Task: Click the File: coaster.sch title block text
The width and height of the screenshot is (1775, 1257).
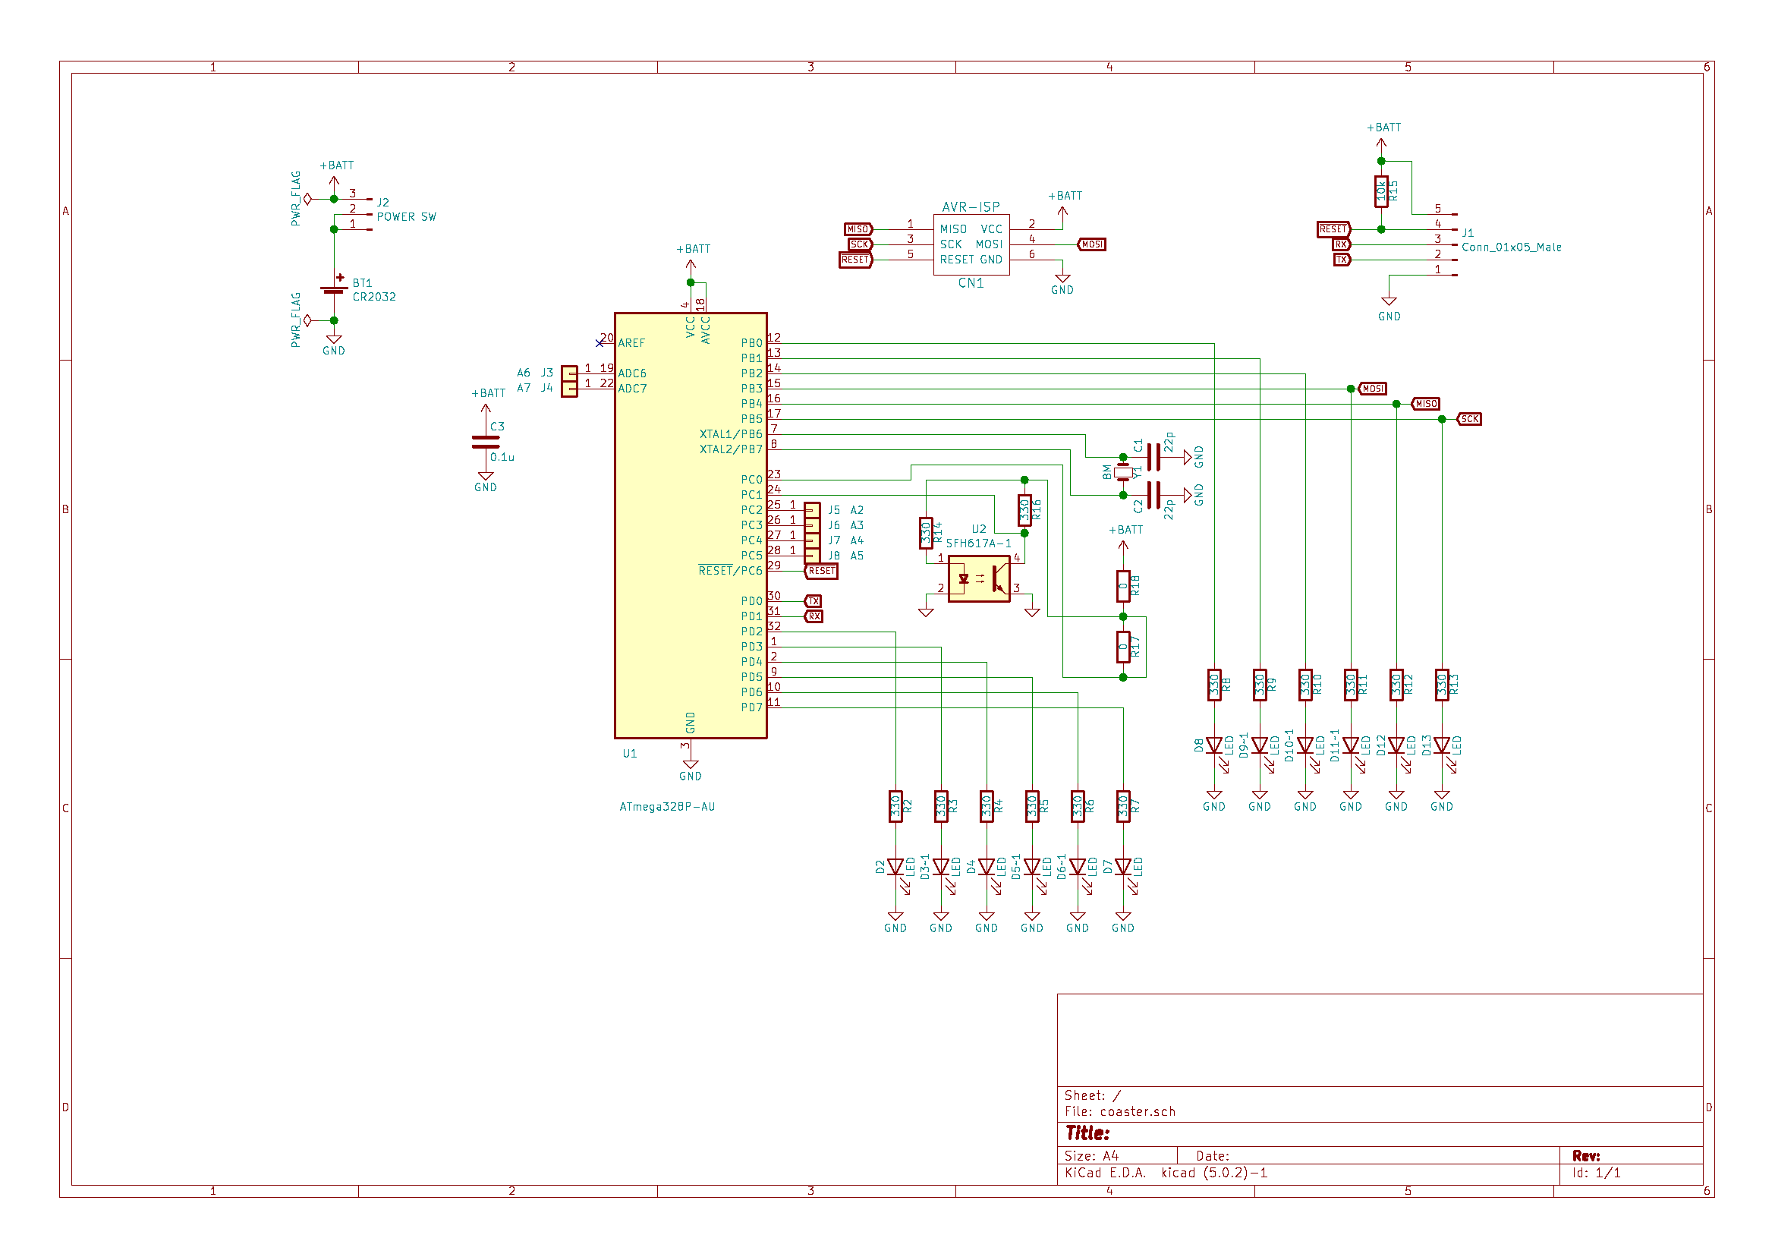Action: (1119, 1111)
